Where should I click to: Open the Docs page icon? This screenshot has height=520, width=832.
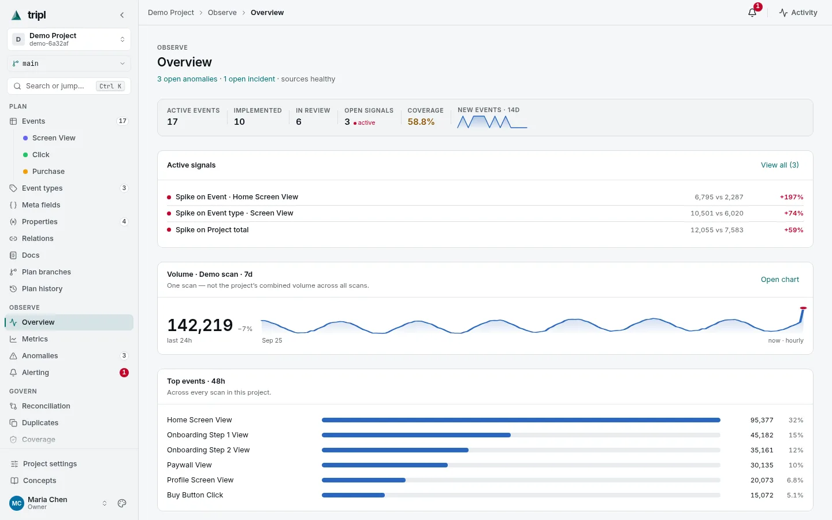click(x=13, y=255)
